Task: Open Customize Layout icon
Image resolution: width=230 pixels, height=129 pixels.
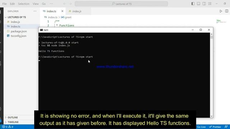Action: 210,4
